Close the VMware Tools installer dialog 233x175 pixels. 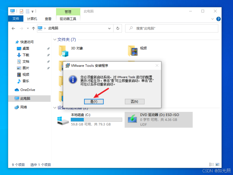[157, 65]
